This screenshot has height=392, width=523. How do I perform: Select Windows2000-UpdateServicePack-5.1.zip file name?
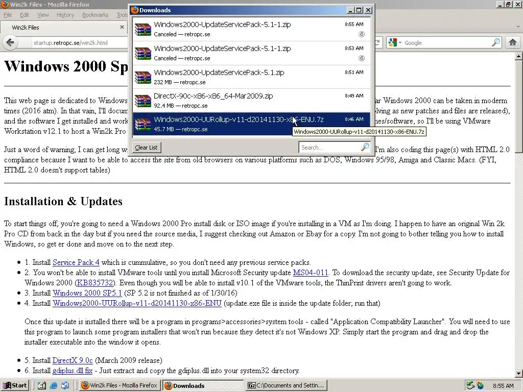click(x=219, y=72)
